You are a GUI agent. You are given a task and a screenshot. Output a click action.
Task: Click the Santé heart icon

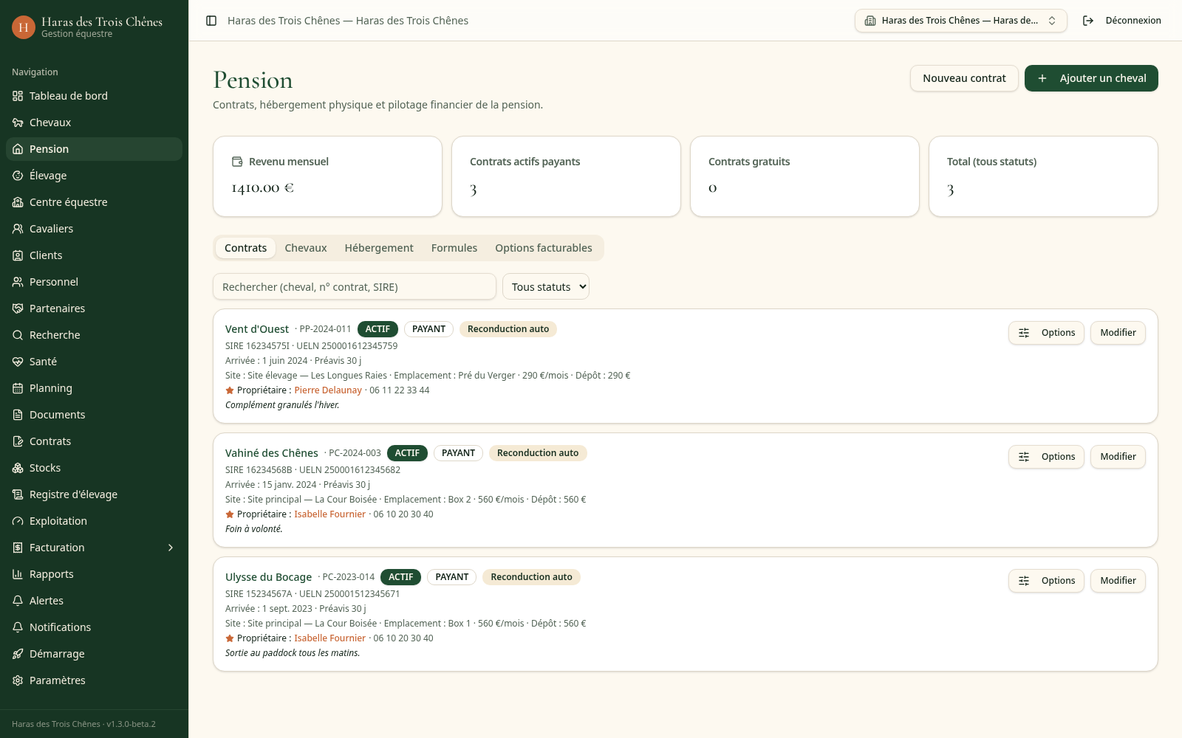click(18, 362)
